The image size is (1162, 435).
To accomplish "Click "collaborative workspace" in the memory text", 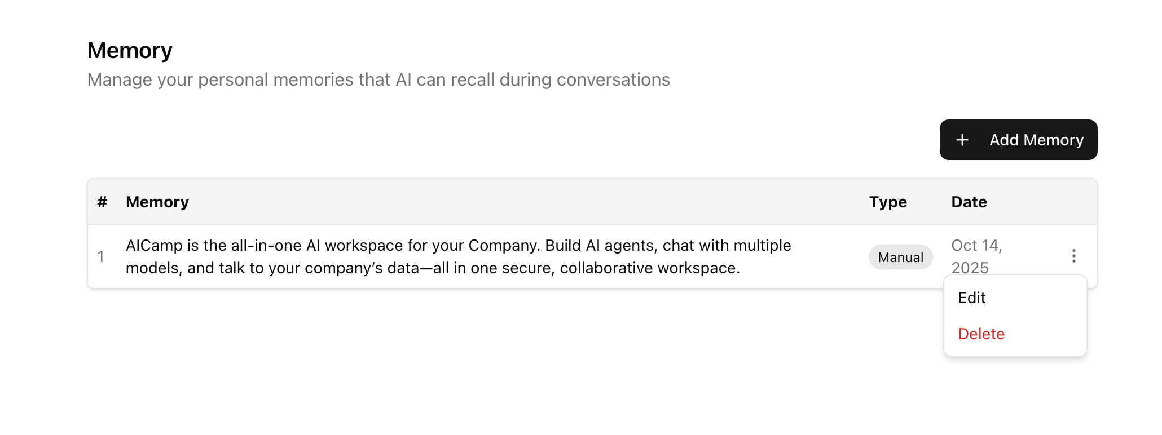I will [649, 268].
